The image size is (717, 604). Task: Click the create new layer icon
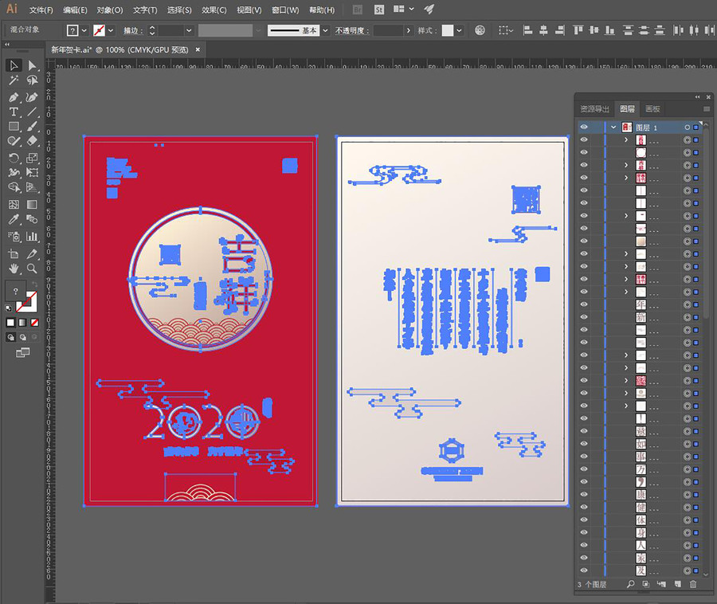[678, 584]
